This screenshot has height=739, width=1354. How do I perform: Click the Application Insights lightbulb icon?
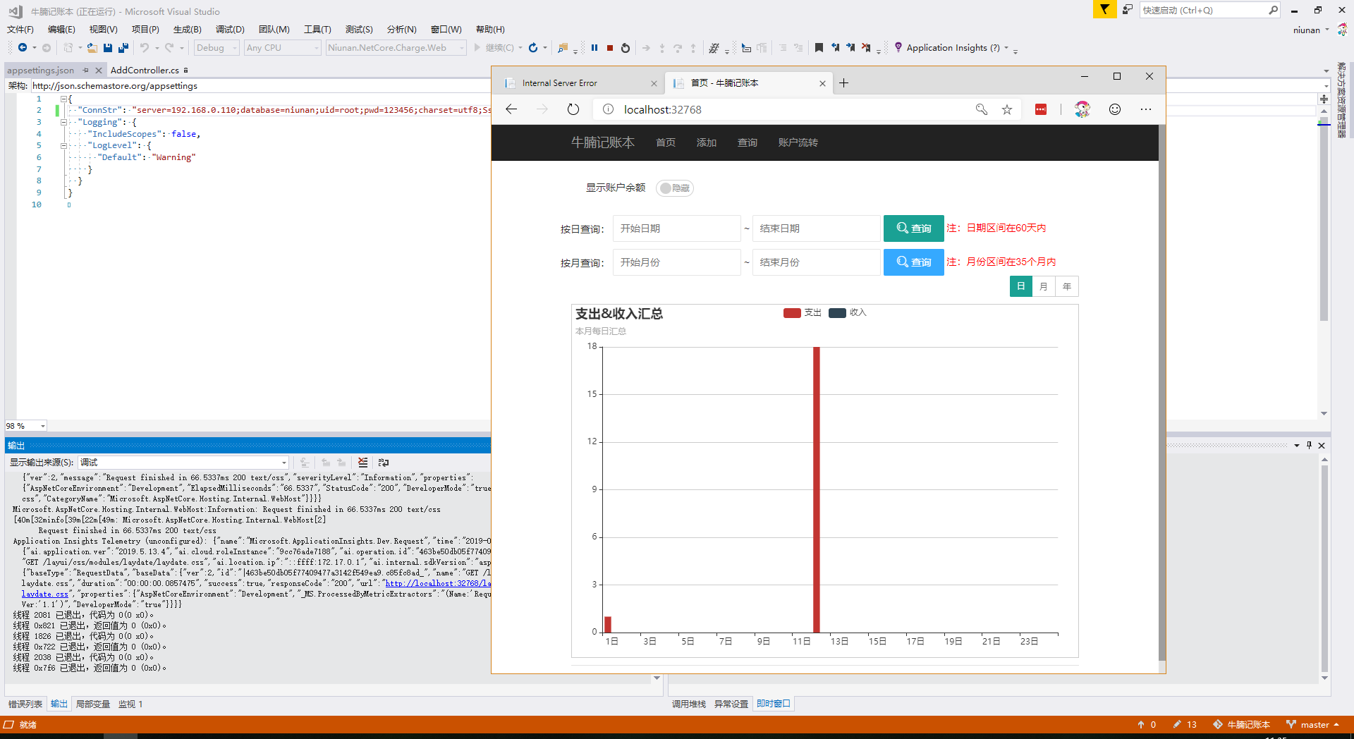click(x=898, y=47)
